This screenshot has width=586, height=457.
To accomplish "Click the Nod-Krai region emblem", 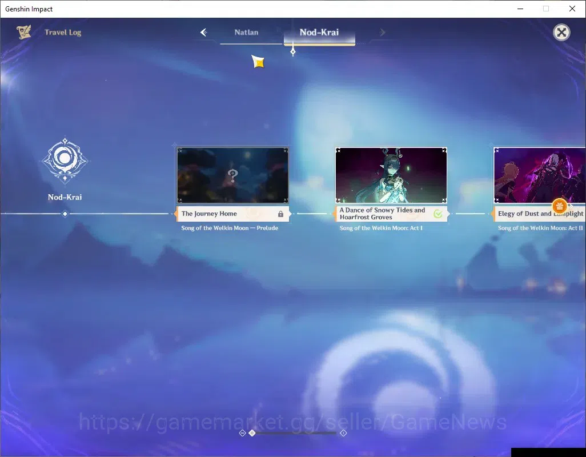I will coord(65,161).
